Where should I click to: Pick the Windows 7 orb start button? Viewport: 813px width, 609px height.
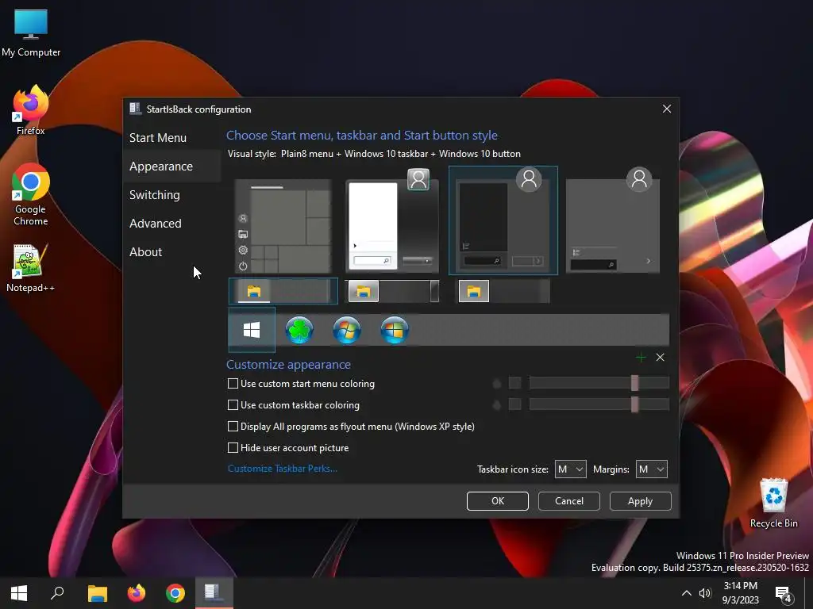[x=347, y=330]
